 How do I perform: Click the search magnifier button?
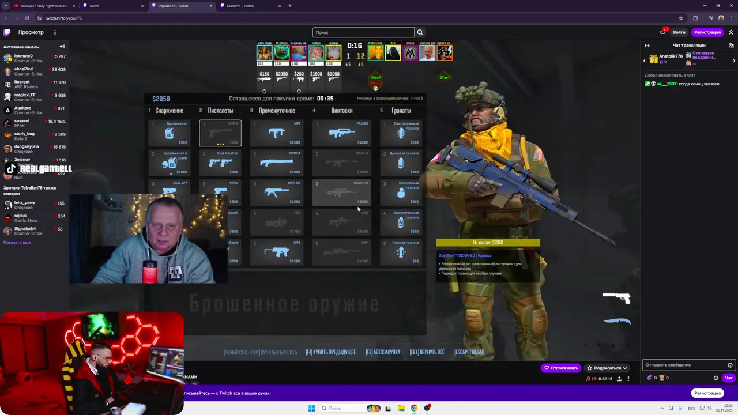420,32
